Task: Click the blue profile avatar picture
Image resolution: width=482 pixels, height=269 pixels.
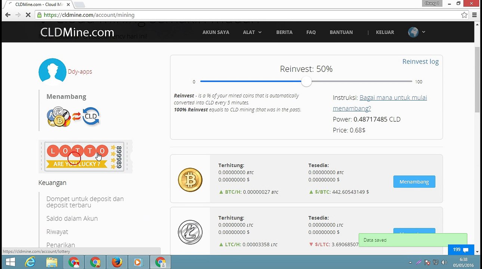Action: pyautogui.click(x=52, y=72)
